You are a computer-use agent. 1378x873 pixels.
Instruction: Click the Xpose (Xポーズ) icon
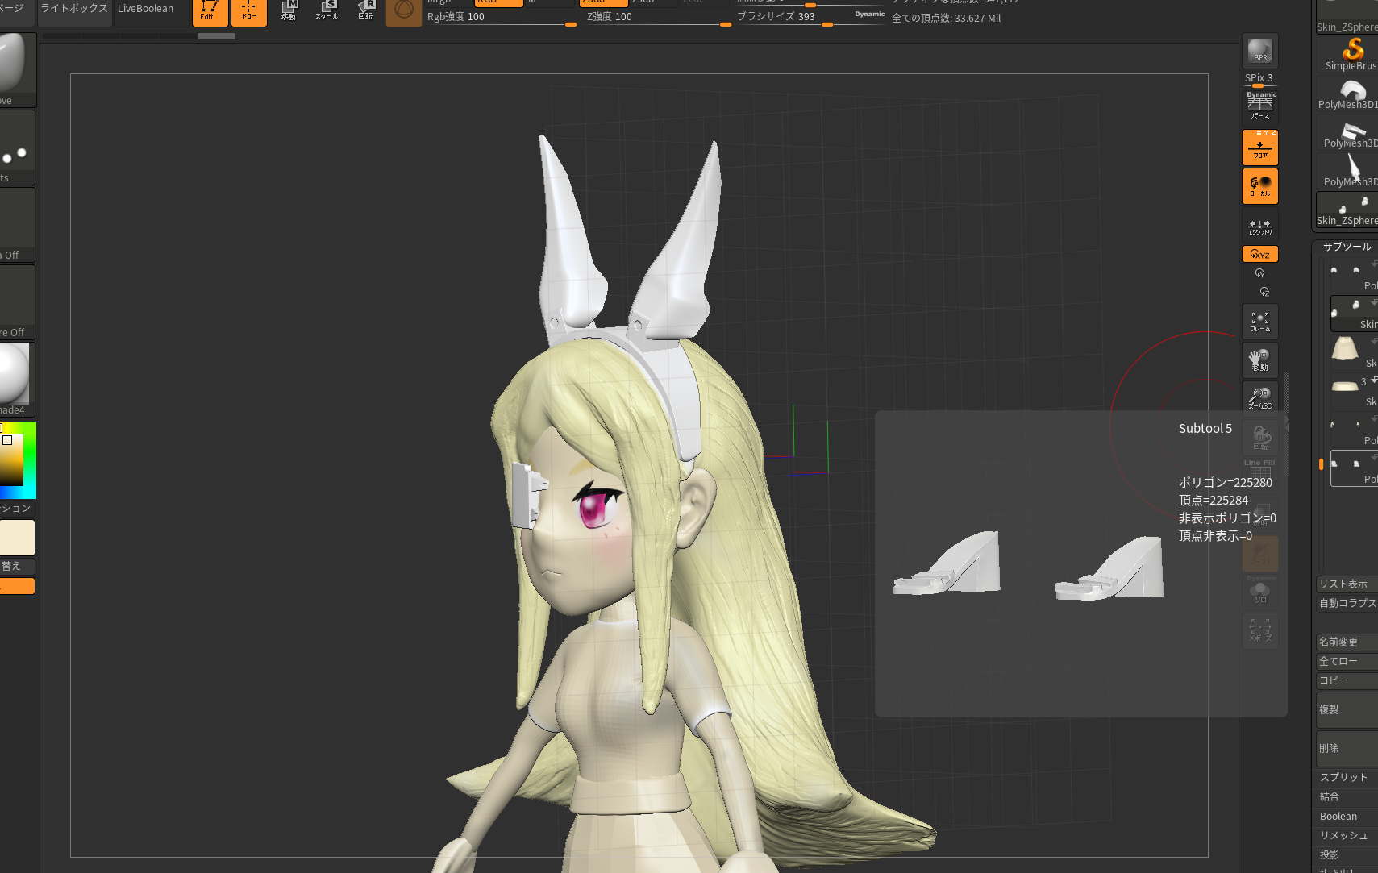coord(1260,630)
